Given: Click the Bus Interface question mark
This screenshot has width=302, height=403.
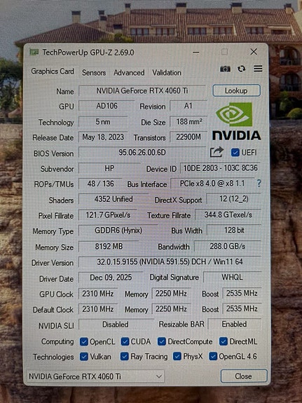Looking at the screenshot, I should [x=259, y=183].
